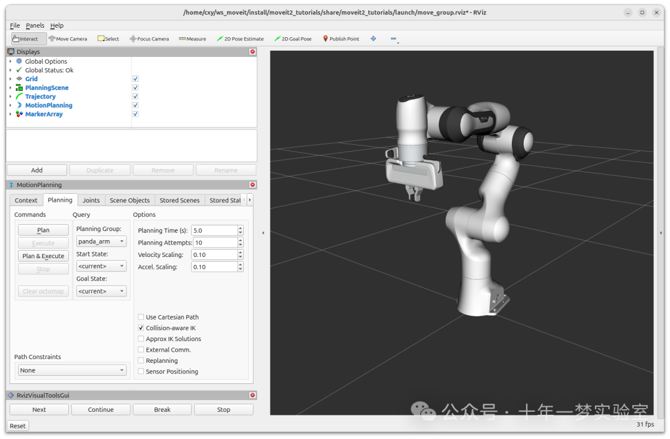Viewport: 670px width, 439px height.
Task: Toggle the Grid display checkbox
Action: pyautogui.click(x=135, y=79)
